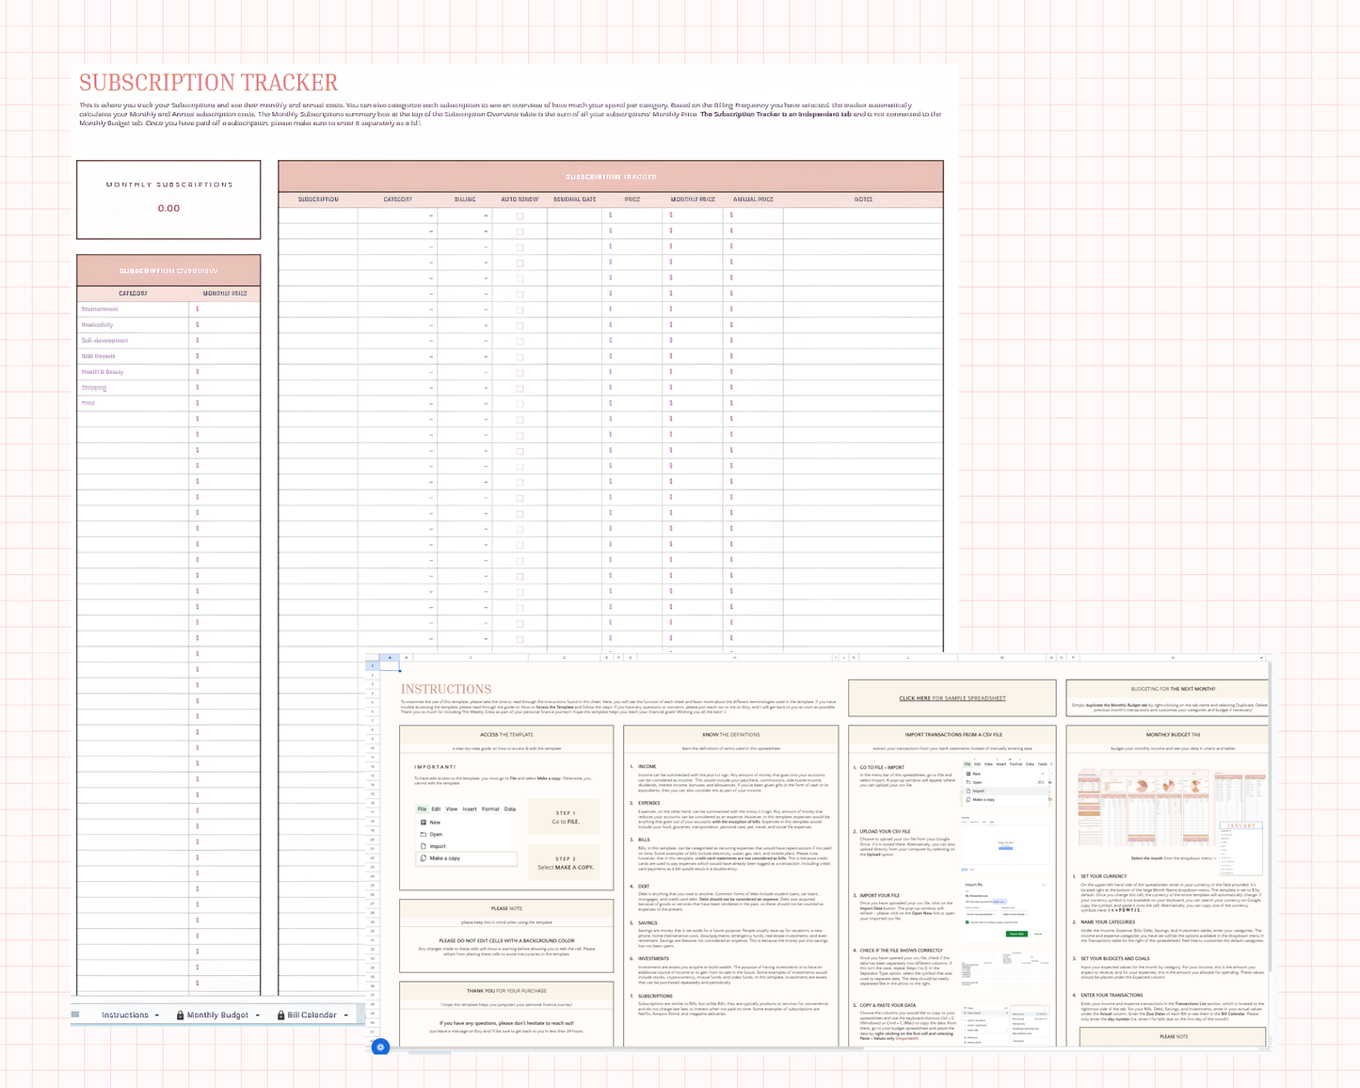Click Format in the embedded menu image
The image size is (1360, 1088).
(x=490, y=808)
